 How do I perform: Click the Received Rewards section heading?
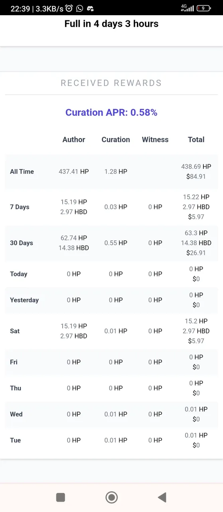pyautogui.click(x=111, y=83)
